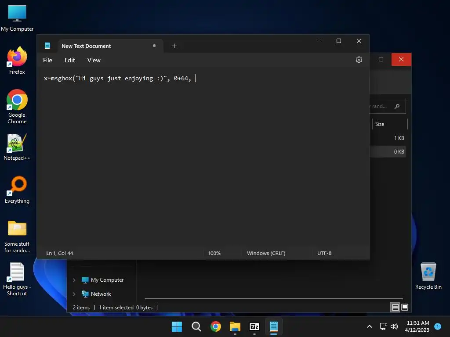This screenshot has width=450, height=337.
Task: Select the Firefox desktop shortcut
Action: click(17, 61)
